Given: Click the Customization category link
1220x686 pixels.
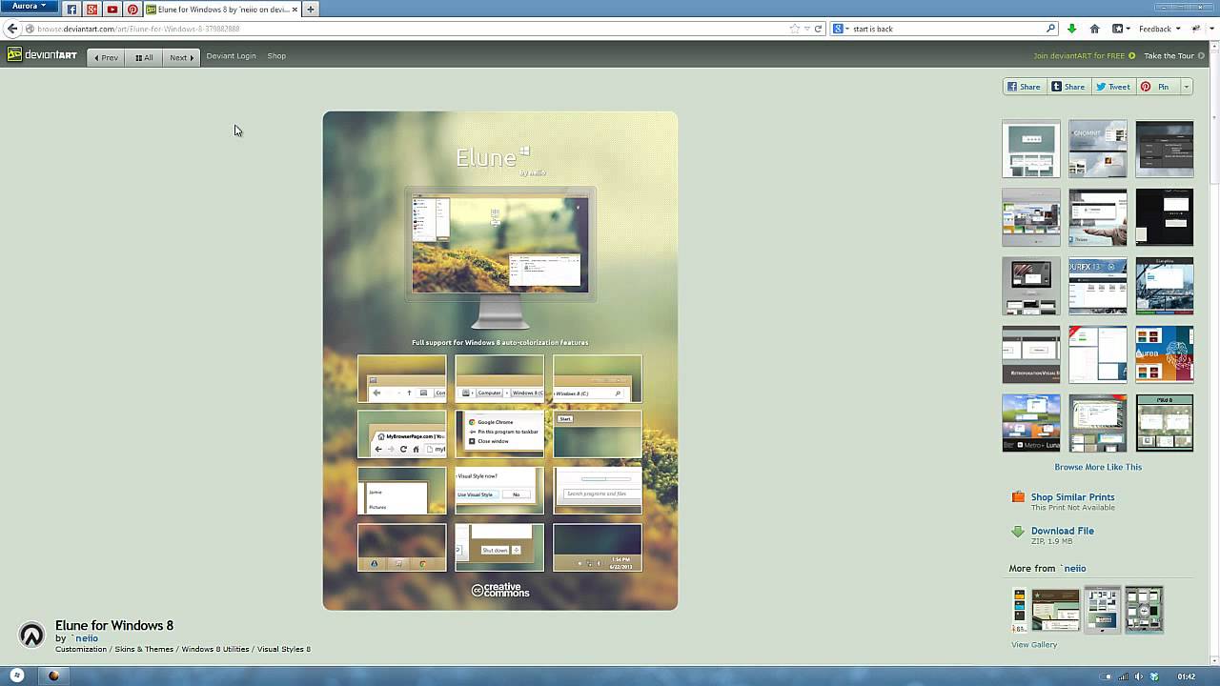Looking at the screenshot, I should pyautogui.click(x=81, y=650).
